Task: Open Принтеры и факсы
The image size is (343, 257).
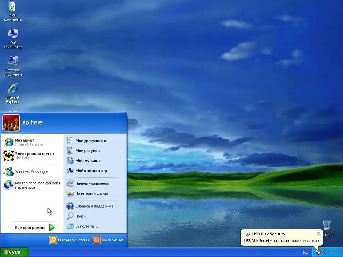Action: click(x=95, y=193)
